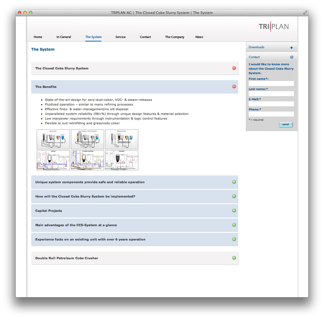Click the E-Mail input field
The image size is (324, 319).
[271, 104]
